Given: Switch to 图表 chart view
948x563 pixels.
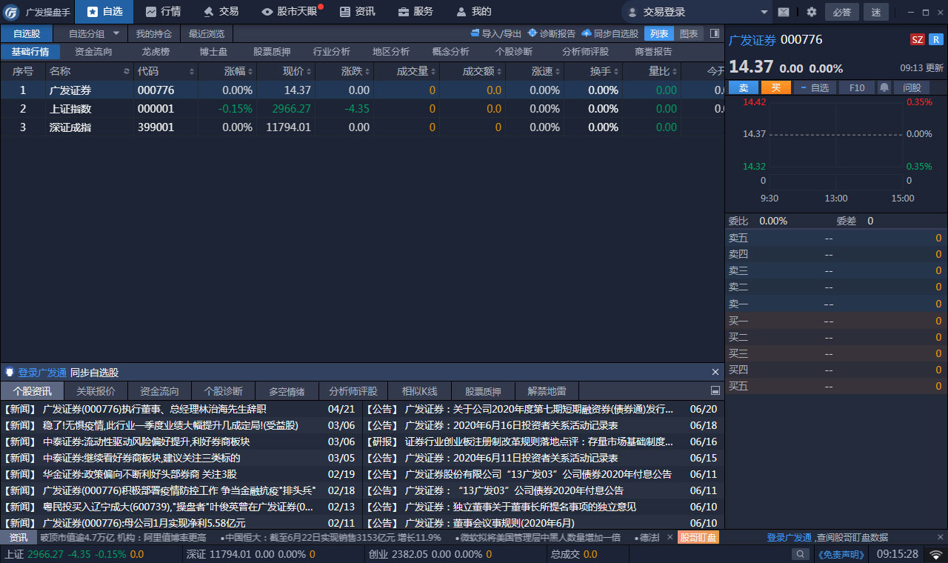Looking at the screenshot, I should [689, 33].
